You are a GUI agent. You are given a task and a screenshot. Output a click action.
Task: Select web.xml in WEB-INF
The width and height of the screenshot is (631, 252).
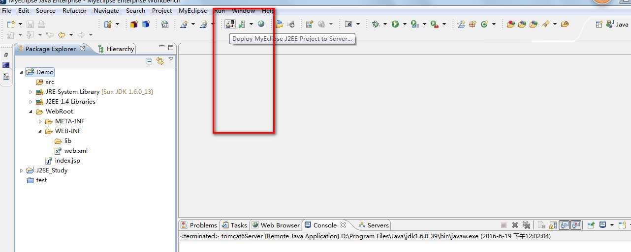(x=71, y=151)
